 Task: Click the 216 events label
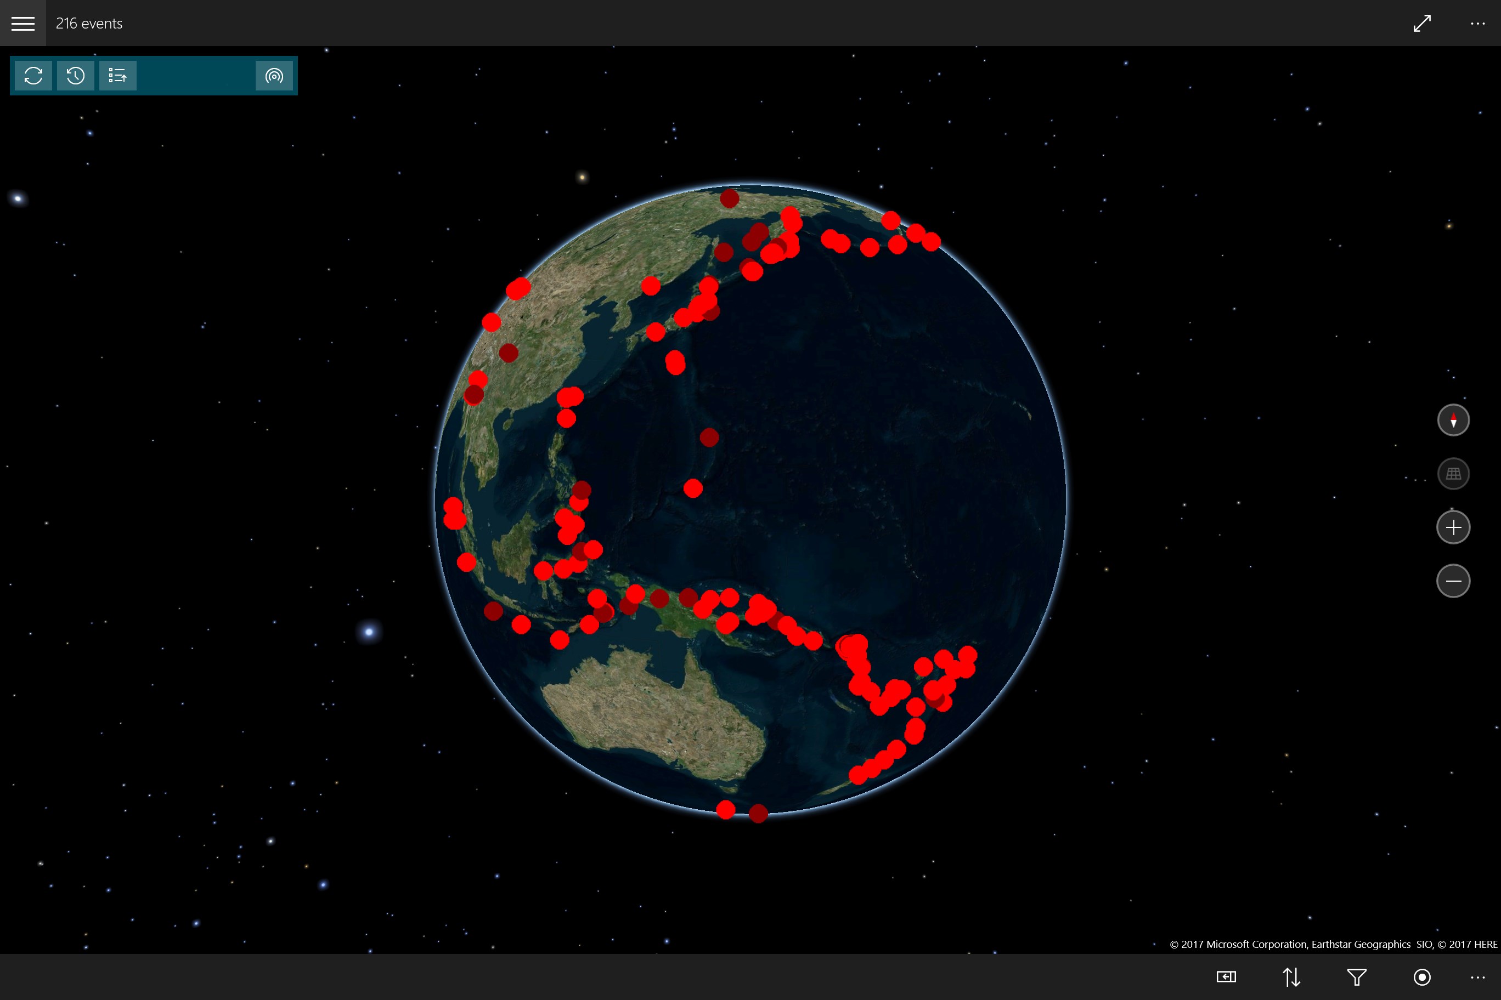point(89,24)
